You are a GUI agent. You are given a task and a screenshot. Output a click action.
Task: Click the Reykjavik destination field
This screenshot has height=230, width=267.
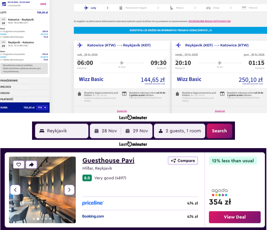(62, 131)
